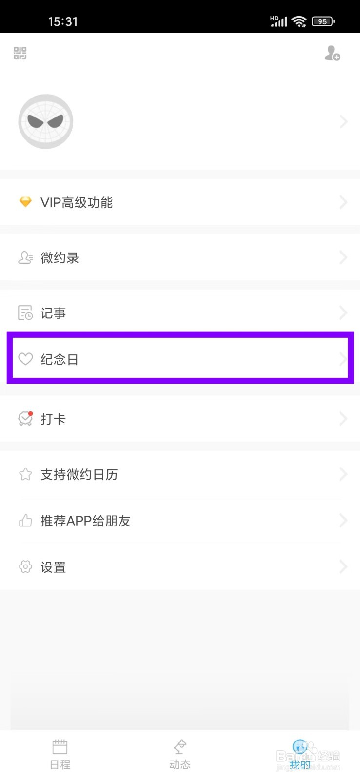The height and width of the screenshot is (780, 360).
Task: Open 推荐APP给朋友
Action: point(180,520)
